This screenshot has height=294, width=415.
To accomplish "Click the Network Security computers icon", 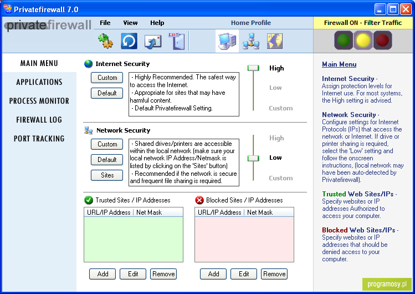I will click(x=89, y=130).
